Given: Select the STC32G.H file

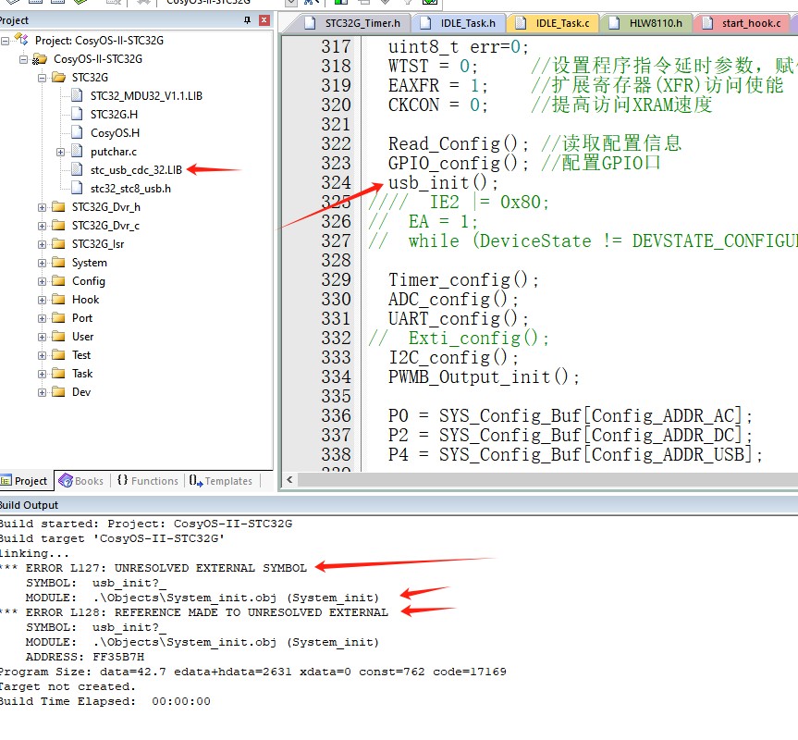Looking at the screenshot, I should click(x=114, y=115).
